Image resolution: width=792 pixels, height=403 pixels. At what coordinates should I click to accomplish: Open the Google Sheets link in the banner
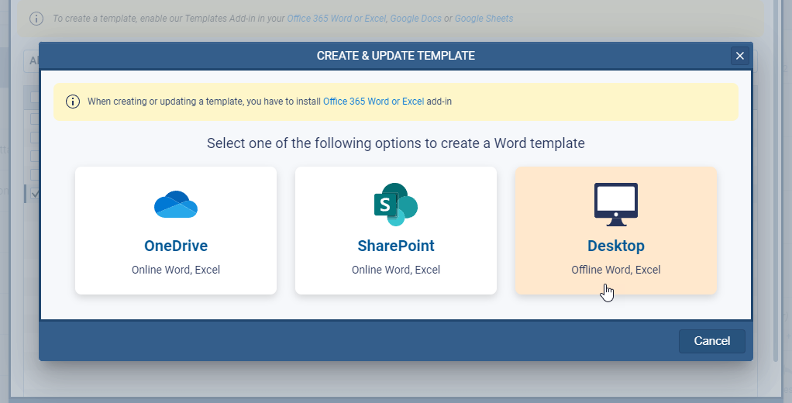click(x=484, y=18)
